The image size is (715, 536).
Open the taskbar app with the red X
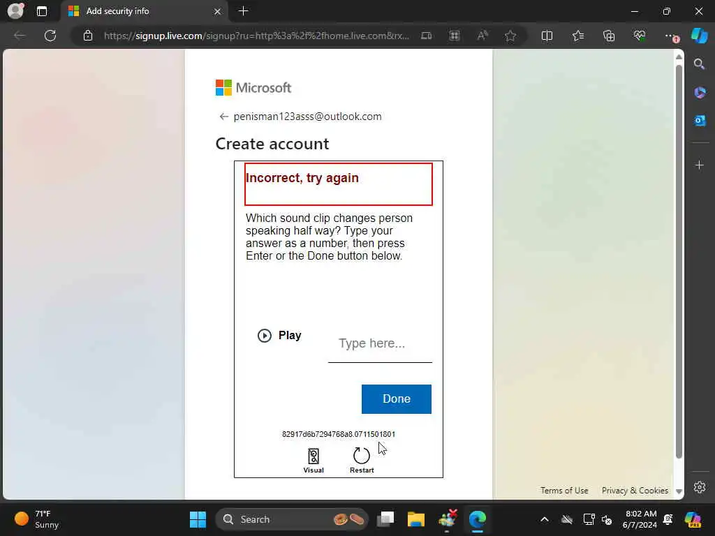(x=448, y=519)
